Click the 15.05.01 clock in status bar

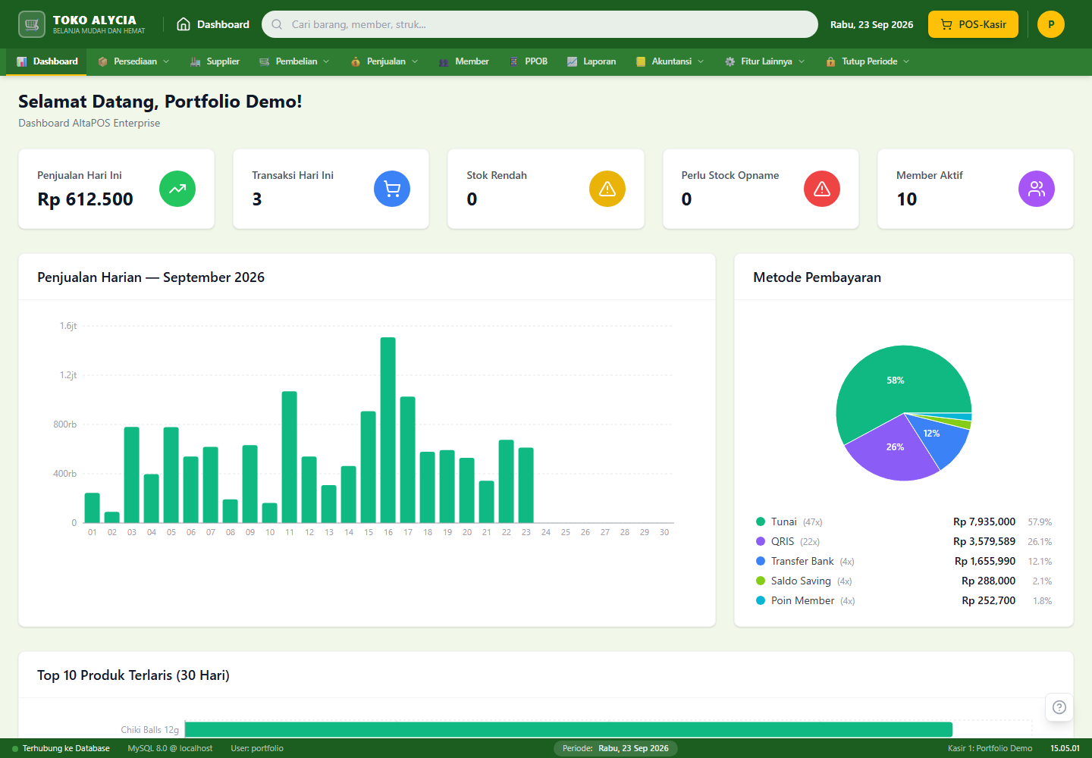pyautogui.click(x=1065, y=748)
